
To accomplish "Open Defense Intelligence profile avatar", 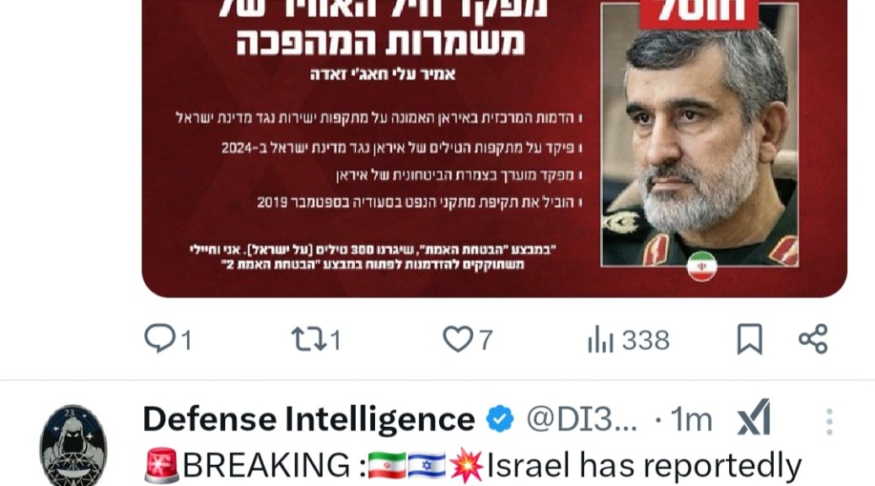I will pyautogui.click(x=73, y=445).
